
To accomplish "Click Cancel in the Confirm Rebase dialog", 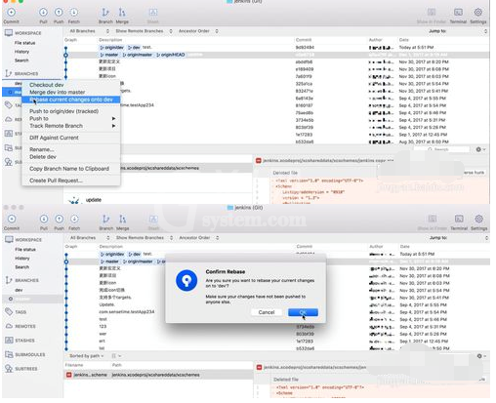I will [267, 312].
